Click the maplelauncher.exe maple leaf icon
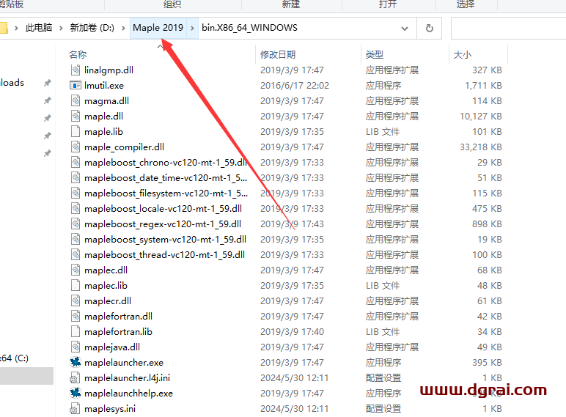 pos(76,362)
